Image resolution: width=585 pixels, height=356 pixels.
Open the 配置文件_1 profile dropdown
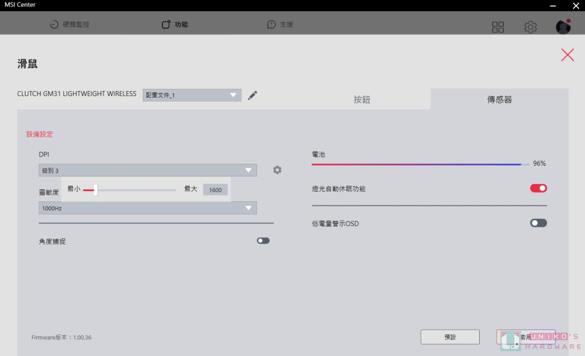[x=192, y=95]
